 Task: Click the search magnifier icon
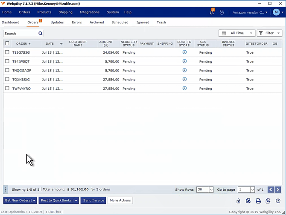point(41,33)
